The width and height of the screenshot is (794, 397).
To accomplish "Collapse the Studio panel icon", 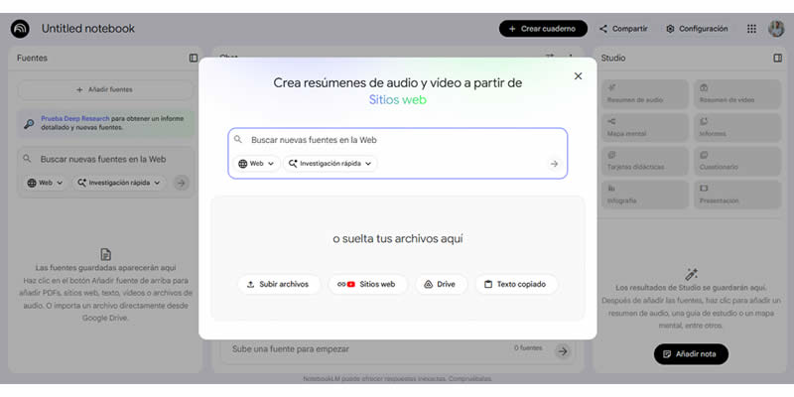I will (x=777, y=59).
